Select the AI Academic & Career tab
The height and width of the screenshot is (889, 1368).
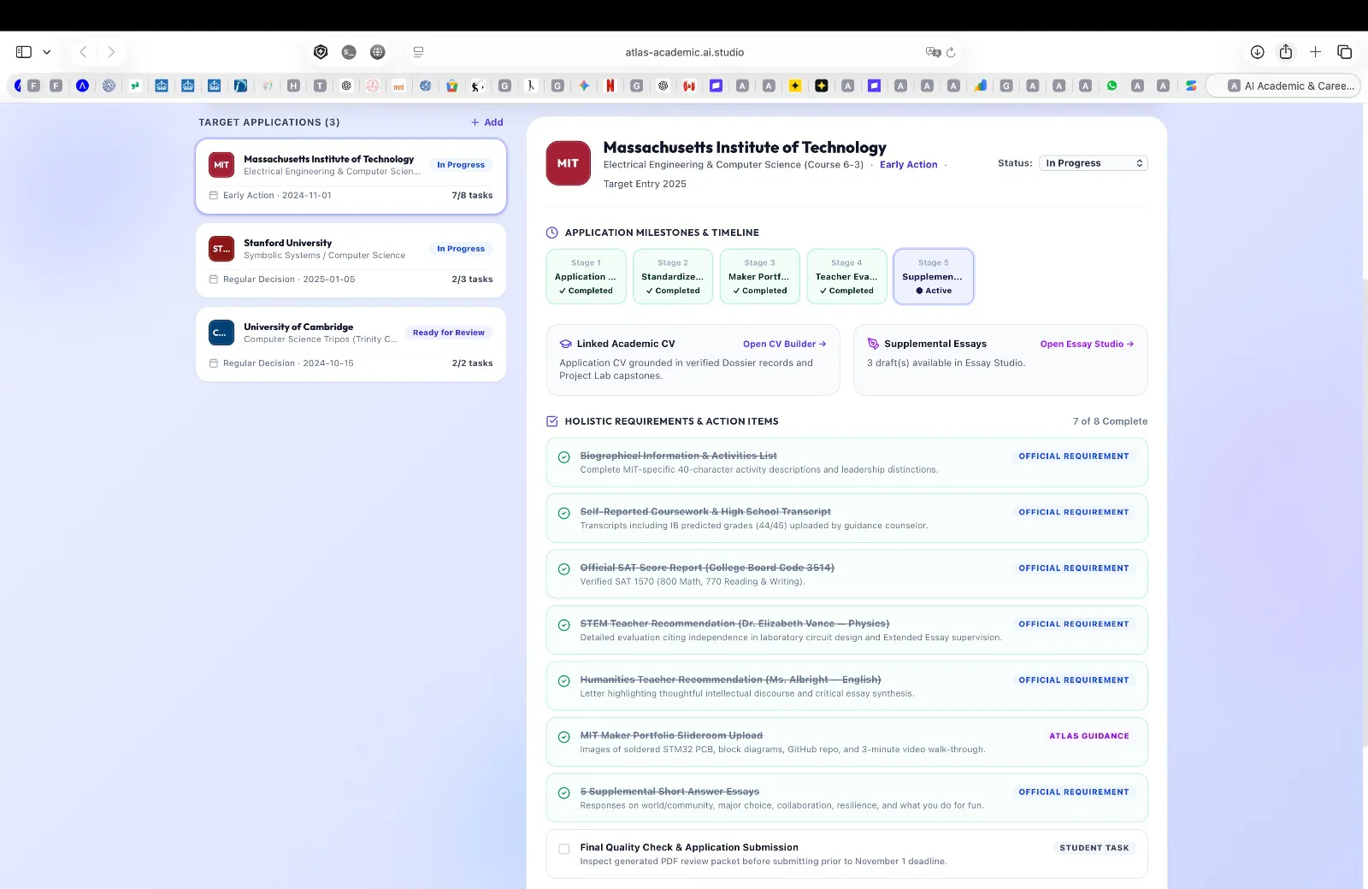(x=1283, y=85)
